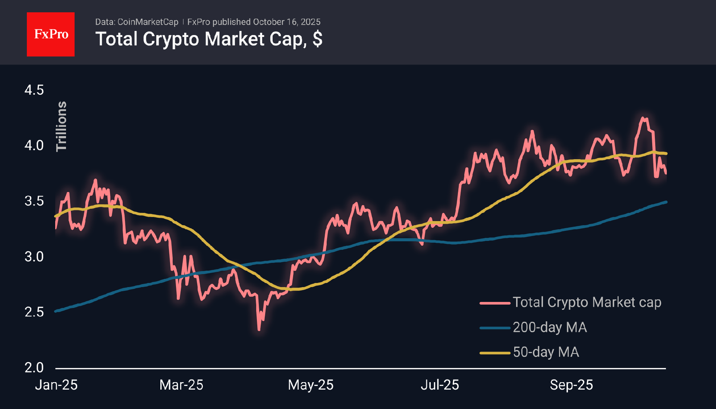The height and width of the screenshot is (409, 716).
Task: Click the Jul-25 x-axis label
Action: (x=440, y=385)
